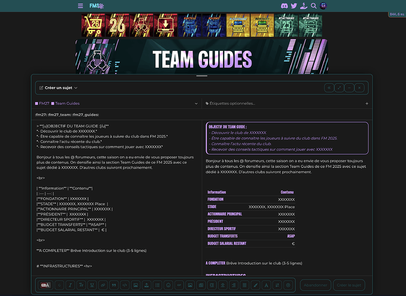
Task: Click the plus icon beside the tags field
Action: click(367, 103)
